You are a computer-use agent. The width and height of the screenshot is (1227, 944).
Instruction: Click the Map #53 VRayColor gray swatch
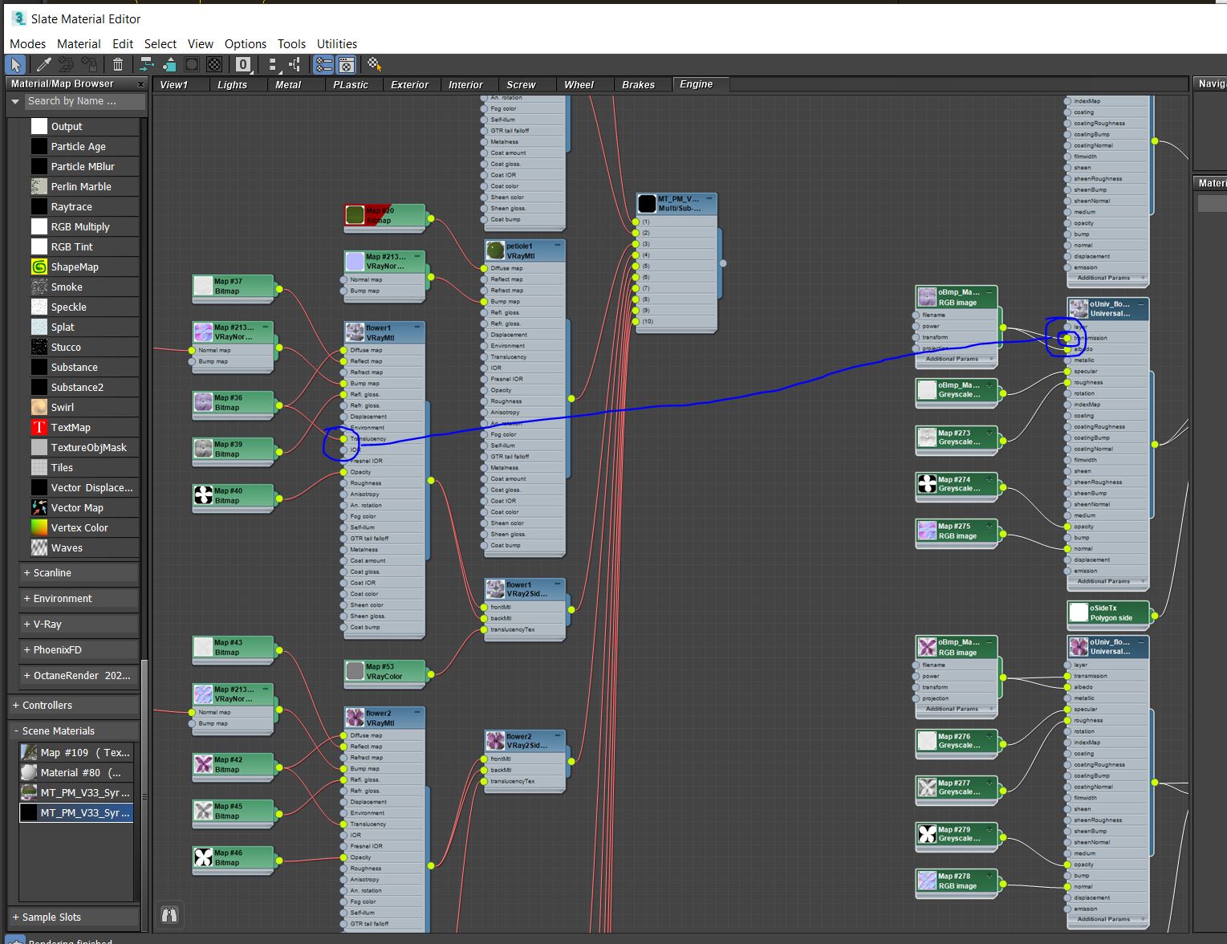356,670
